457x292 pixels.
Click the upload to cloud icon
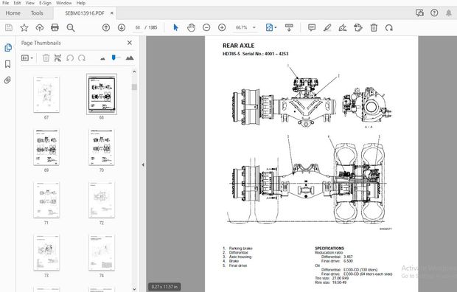point(40,28)
